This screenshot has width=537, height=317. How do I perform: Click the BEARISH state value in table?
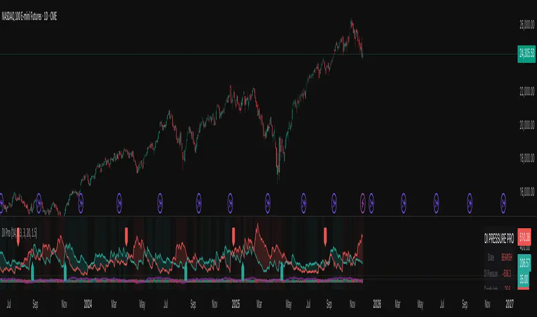pos(507,258)
